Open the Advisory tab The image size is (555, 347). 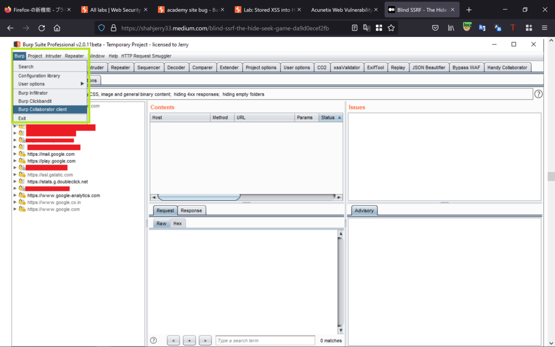[364, 211]
